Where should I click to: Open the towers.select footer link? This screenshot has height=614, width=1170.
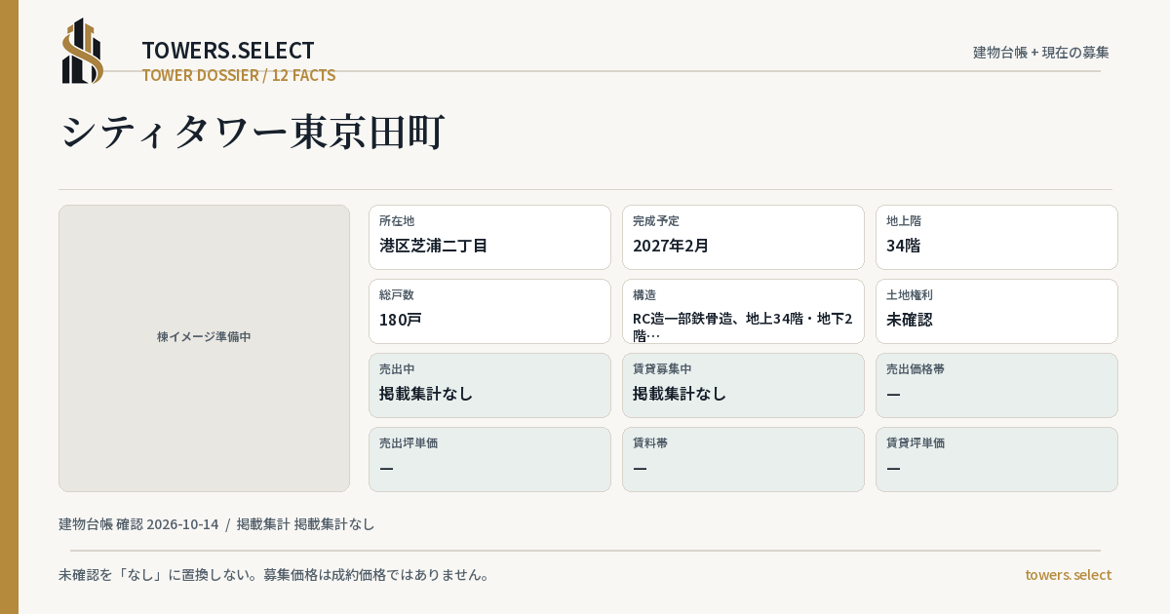(1068, 574)
